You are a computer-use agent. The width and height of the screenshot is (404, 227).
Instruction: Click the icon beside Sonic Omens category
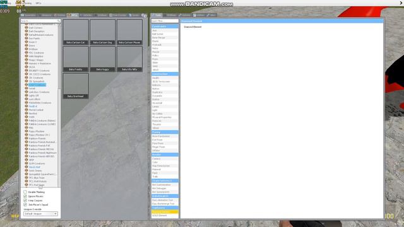pos(27,171)
